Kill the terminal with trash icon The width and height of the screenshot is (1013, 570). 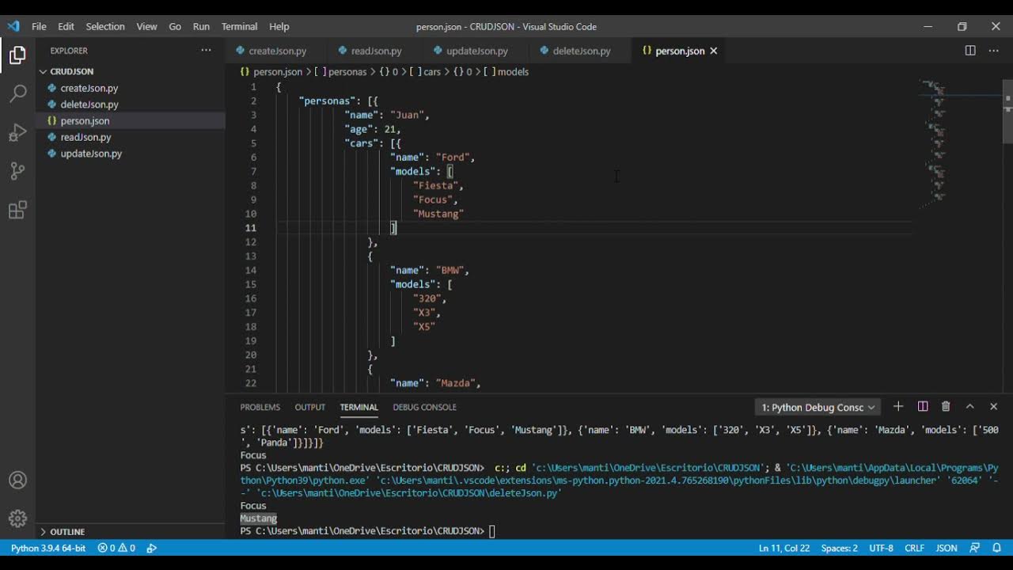click(946, 407)
